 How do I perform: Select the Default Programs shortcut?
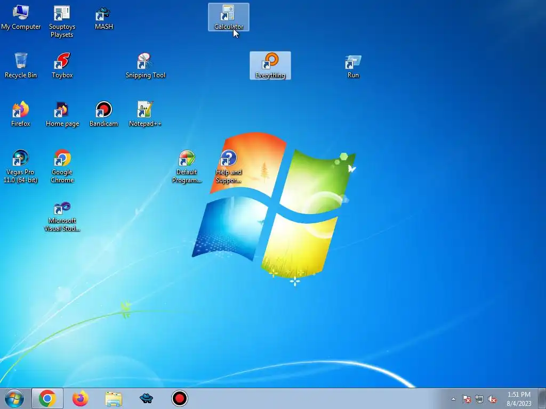coord(187,166)
